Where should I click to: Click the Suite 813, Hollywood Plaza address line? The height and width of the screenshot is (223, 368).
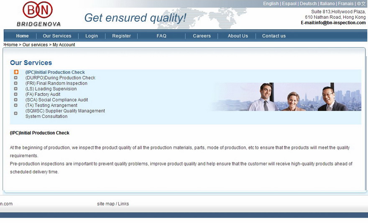[x=338, y=12]
